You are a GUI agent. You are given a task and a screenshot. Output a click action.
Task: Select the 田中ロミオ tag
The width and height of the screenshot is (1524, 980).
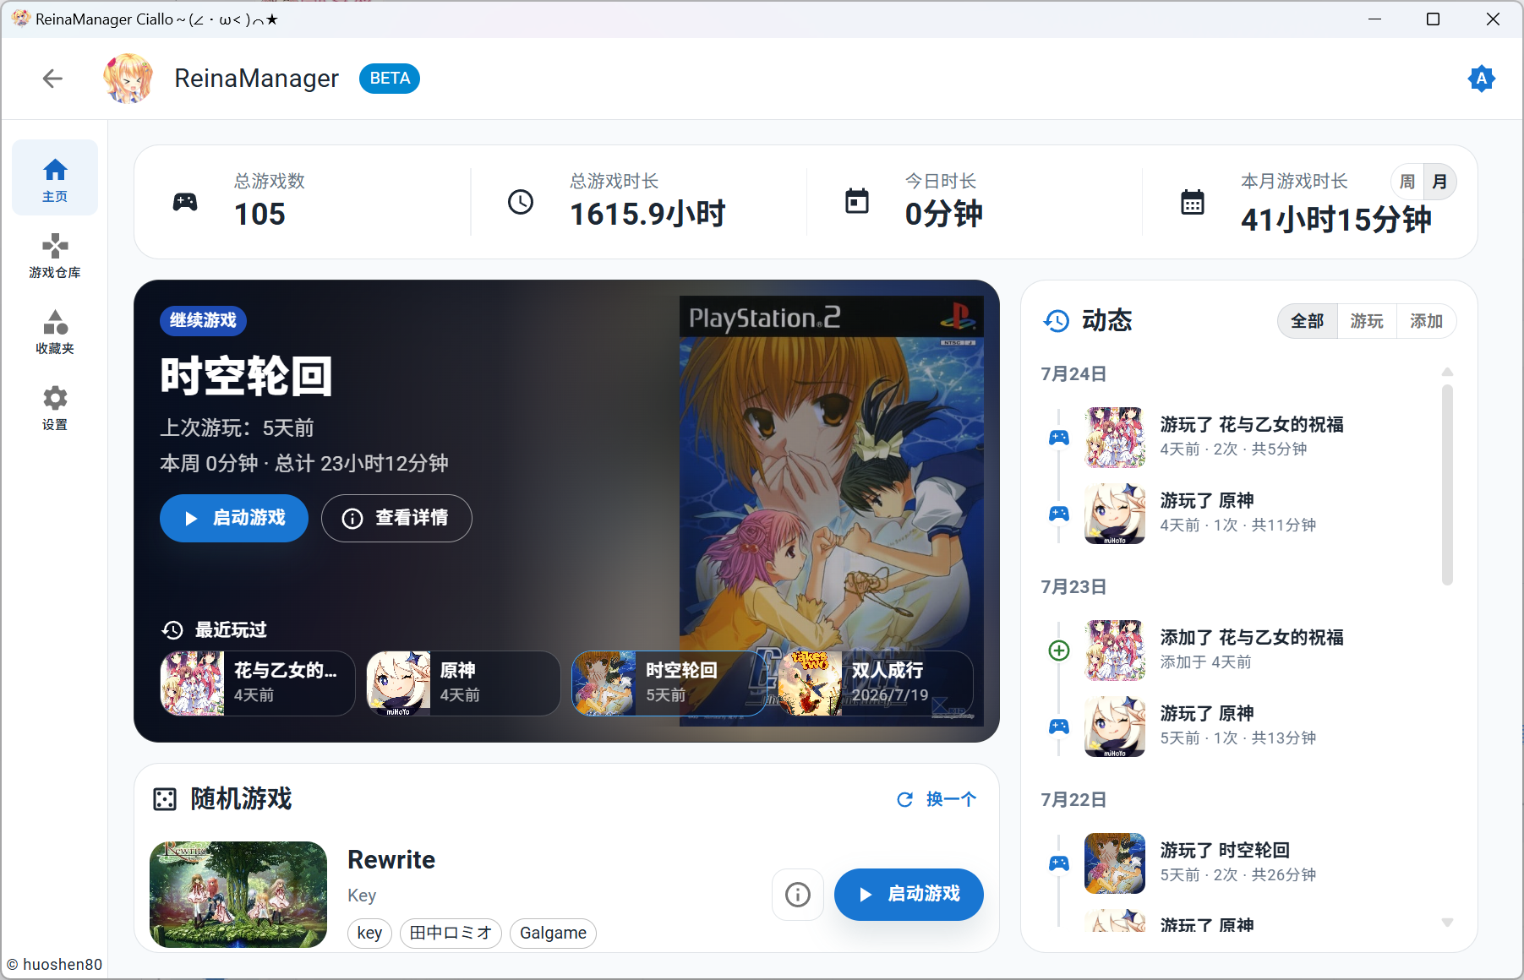tap(451, 933)
